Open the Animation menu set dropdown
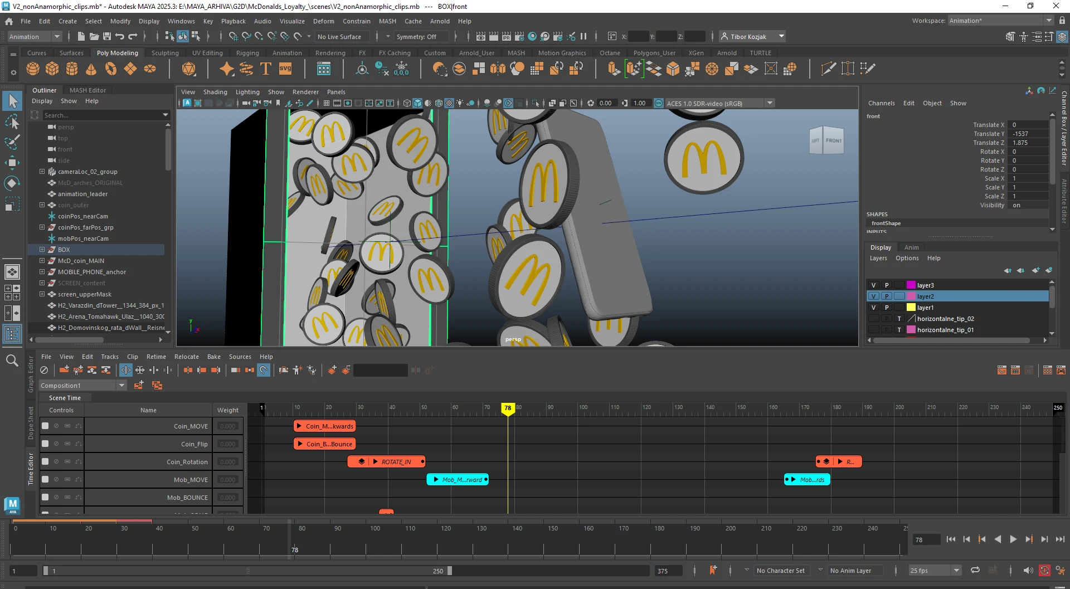Viewport: 1070px width, 589px height. (35, 37)
